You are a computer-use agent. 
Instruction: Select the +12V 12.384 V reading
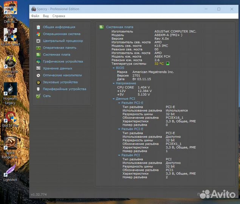145,91
